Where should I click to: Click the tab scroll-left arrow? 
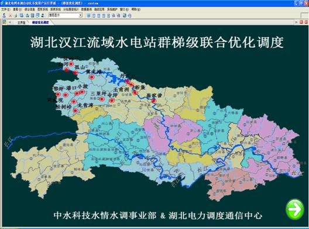tap(10, 22)
